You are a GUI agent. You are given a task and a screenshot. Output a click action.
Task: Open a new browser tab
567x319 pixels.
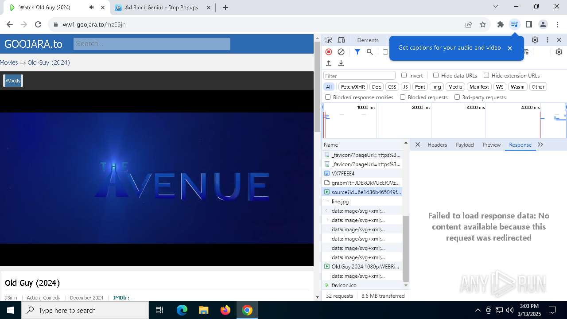pos(225,7)
